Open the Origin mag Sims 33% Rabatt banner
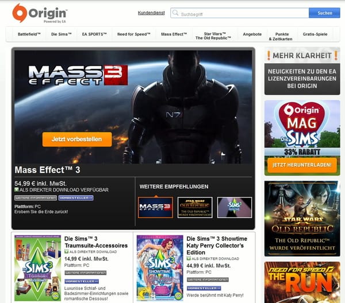 point(302,138)
